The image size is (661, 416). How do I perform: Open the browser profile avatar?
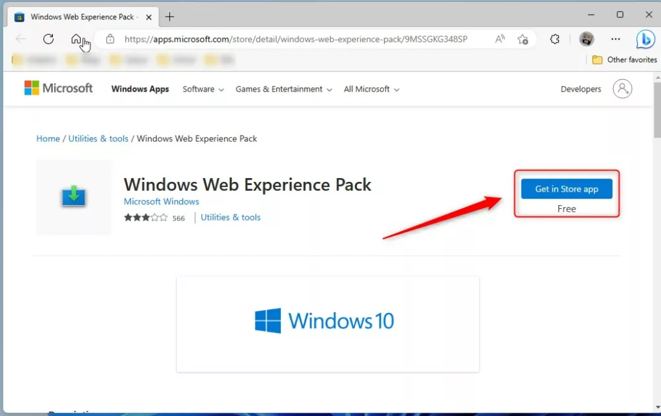[586, 39]
